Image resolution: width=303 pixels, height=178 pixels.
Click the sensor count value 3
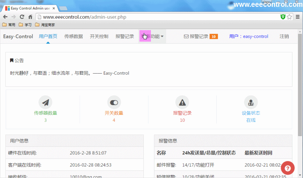(45, 120)
